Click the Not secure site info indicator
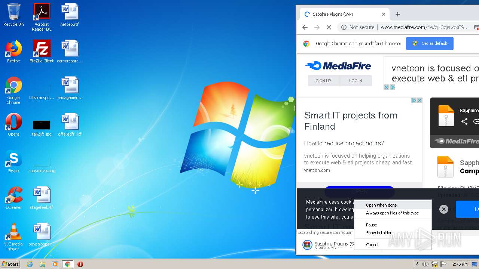The image size is (479, 269). pos(358,27)
